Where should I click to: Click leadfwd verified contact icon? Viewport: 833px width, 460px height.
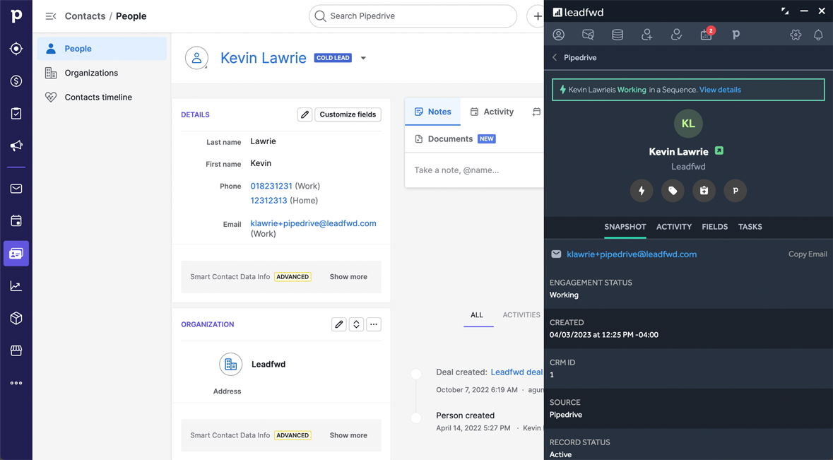[x=676, y=35]
